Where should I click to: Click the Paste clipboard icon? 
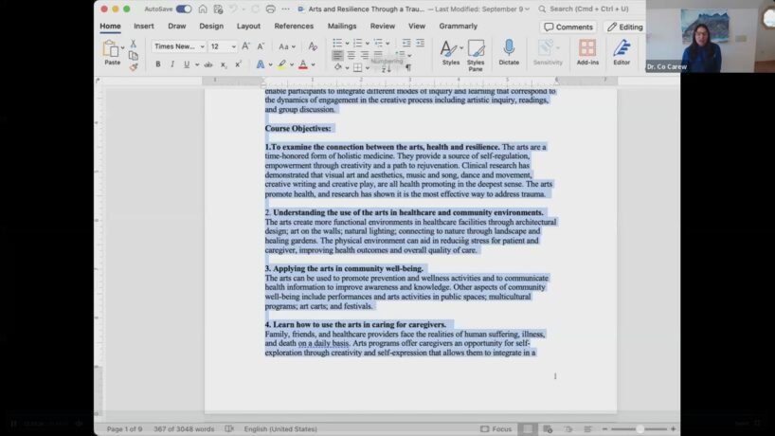coord(112,50)
